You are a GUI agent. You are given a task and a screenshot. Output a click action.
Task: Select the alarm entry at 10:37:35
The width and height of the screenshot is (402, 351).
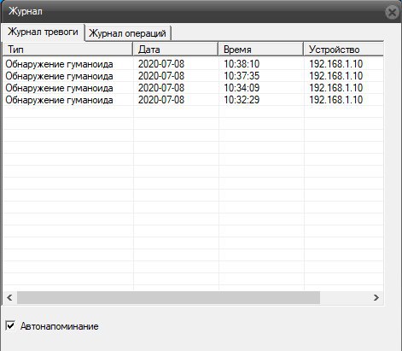pos(193,76)
